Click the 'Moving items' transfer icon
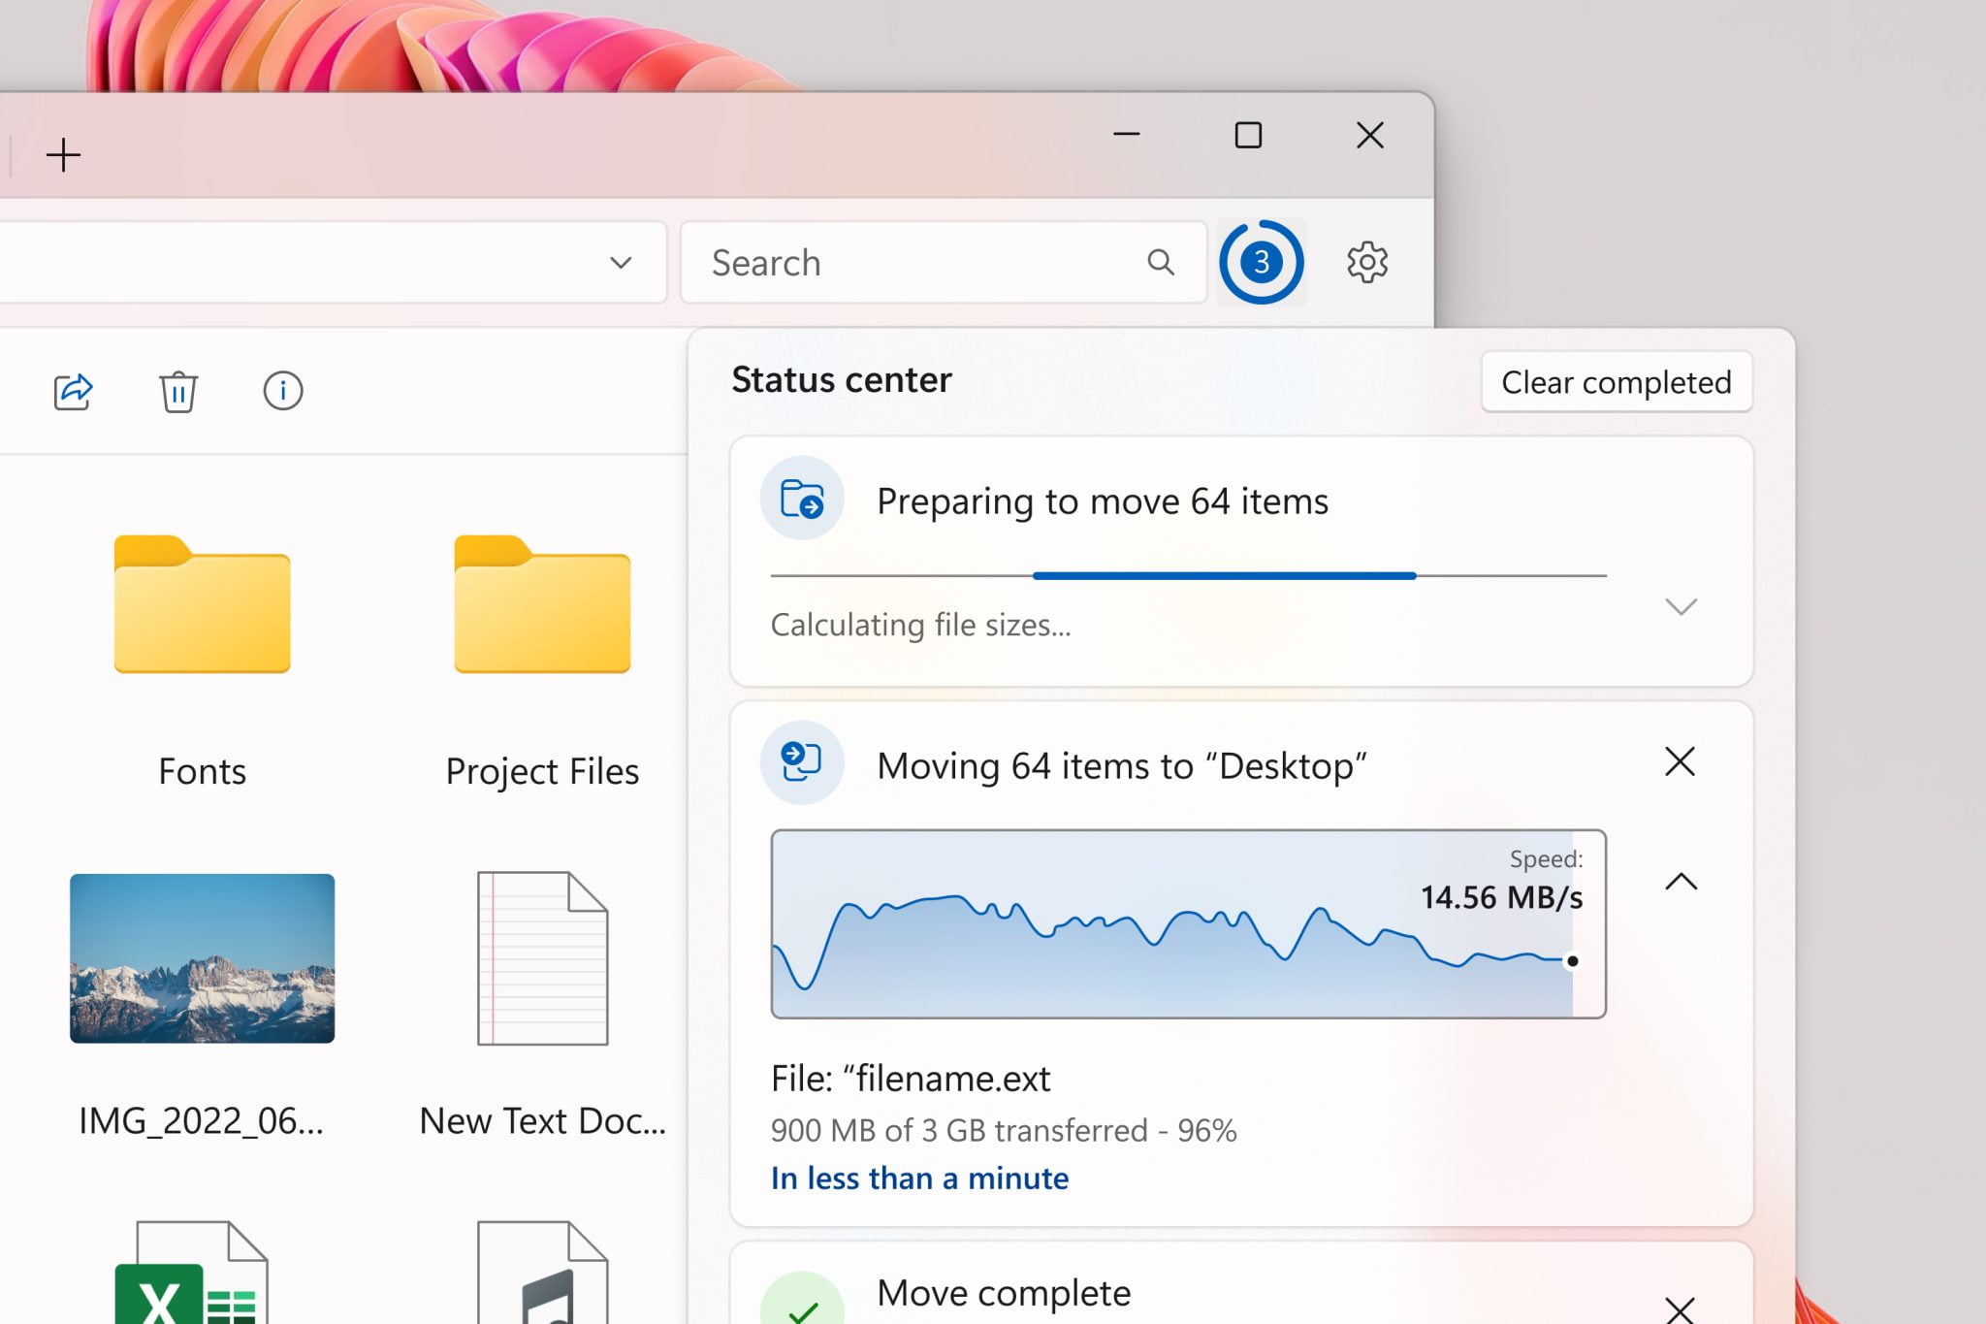The height and width of the screenshot is (1324, 1986). coord(801,763)
